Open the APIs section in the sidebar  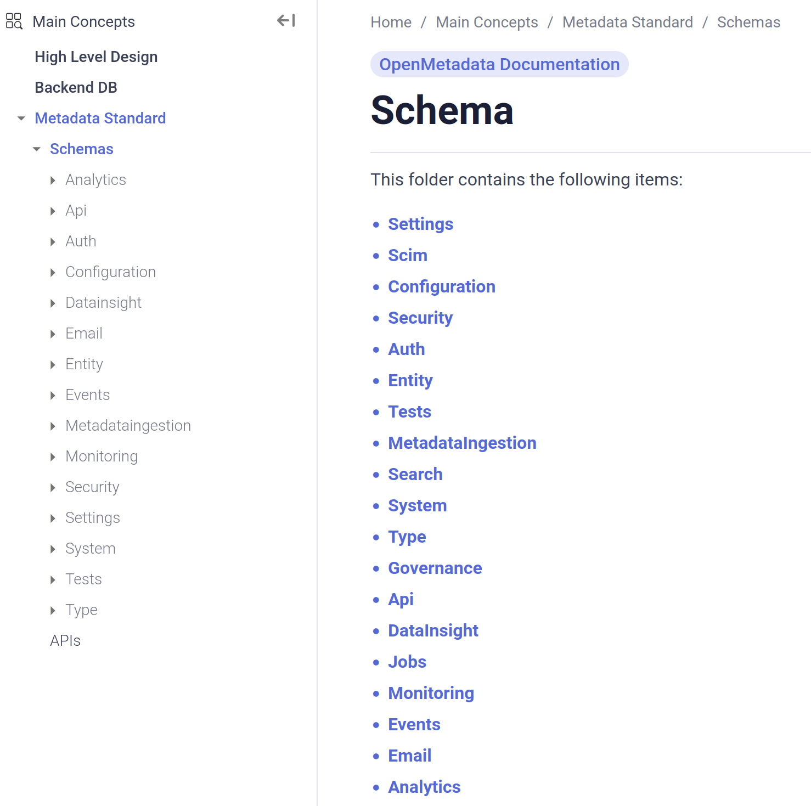[65, 640]
